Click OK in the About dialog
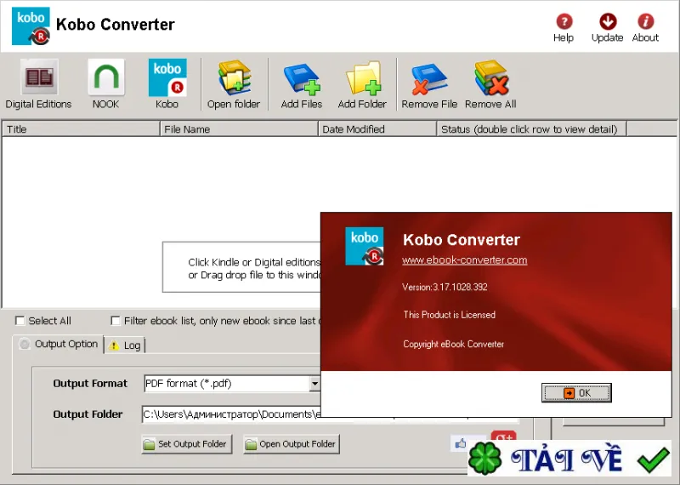 [576, 393]
